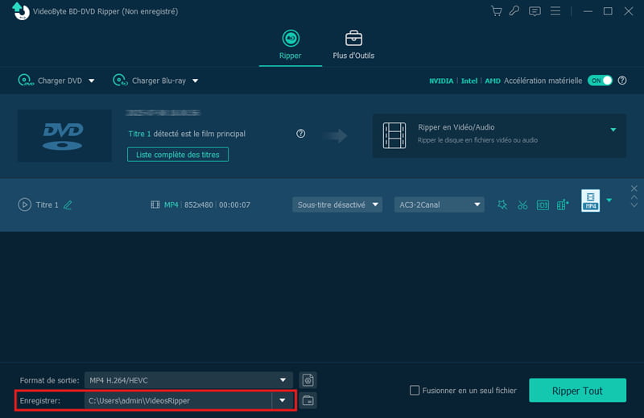The height and width of the screenshot is (418, 644).
Task: Click the key registration icon
Action: tap(514, 11)
